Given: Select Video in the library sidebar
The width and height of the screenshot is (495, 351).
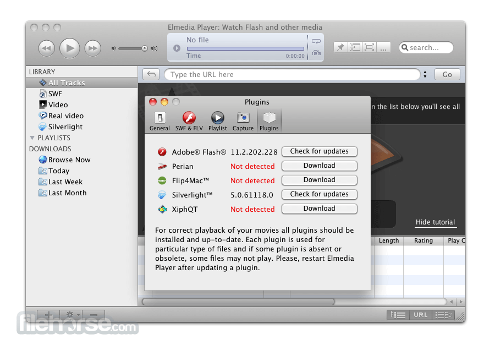Looking at the screenshot, I should point(82,105).
